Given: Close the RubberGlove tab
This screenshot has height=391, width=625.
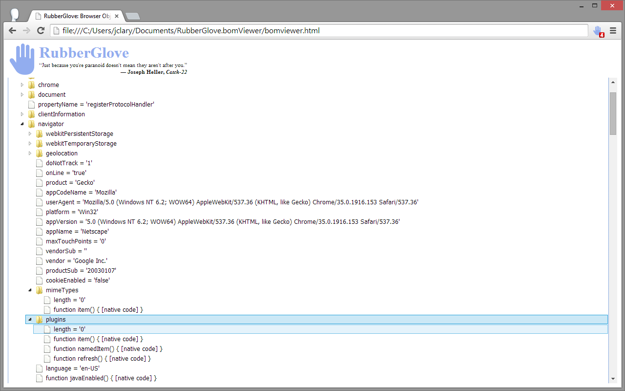Looking at the screenshot, I should (x=117, y=16).
